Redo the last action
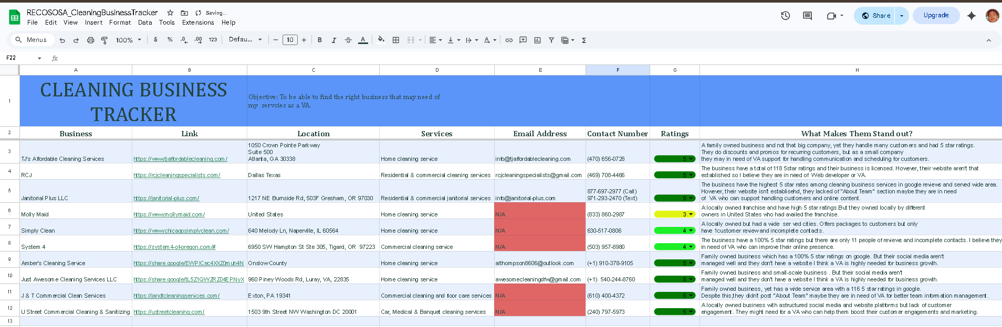This screenshot has width=1002, height=327. [x=76, y=40]
